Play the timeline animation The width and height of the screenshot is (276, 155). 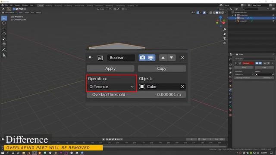pos(116,139)
